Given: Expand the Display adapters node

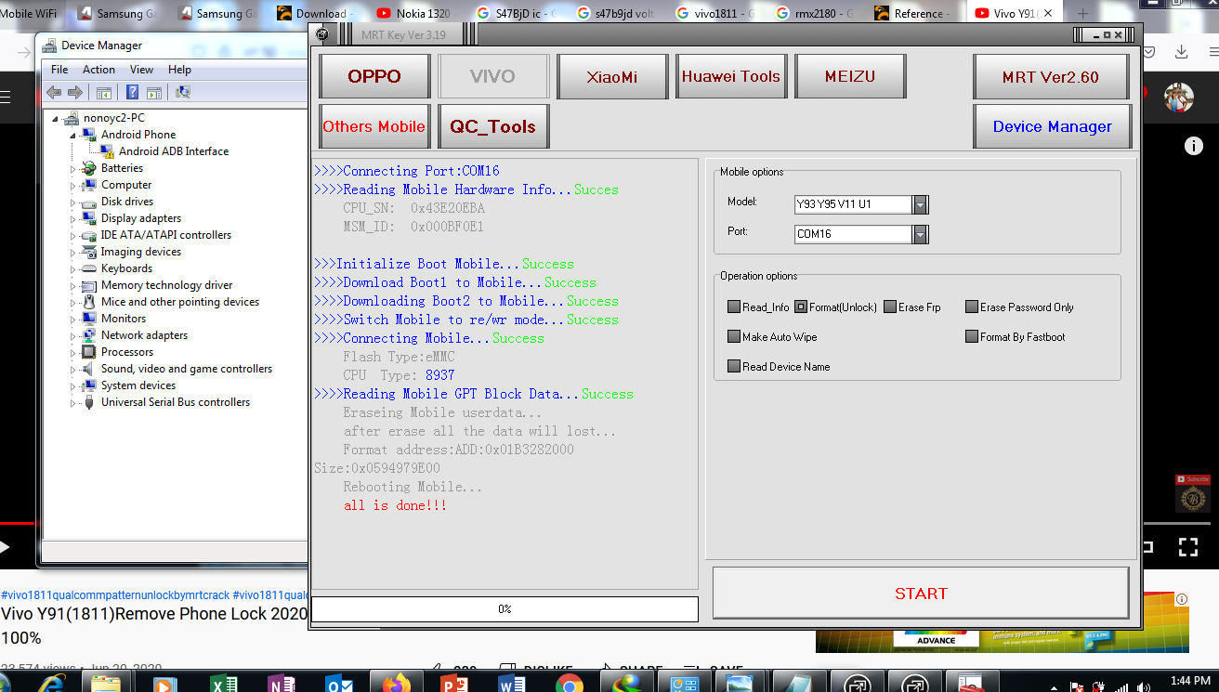Looking at the screenshot, I should pyautogui.click(x=72, y=218).
